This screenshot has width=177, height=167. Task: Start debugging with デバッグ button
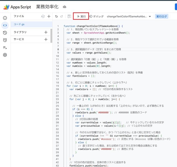click(x=96, y=17)
